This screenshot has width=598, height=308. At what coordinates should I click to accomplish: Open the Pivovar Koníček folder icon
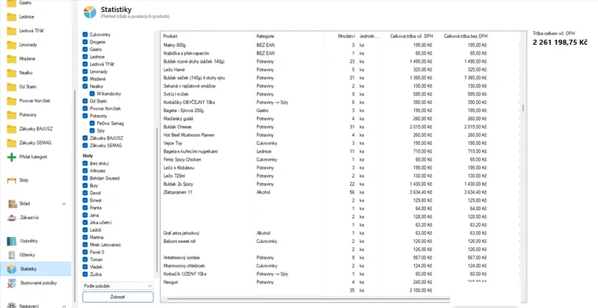[x=11, y=101]
